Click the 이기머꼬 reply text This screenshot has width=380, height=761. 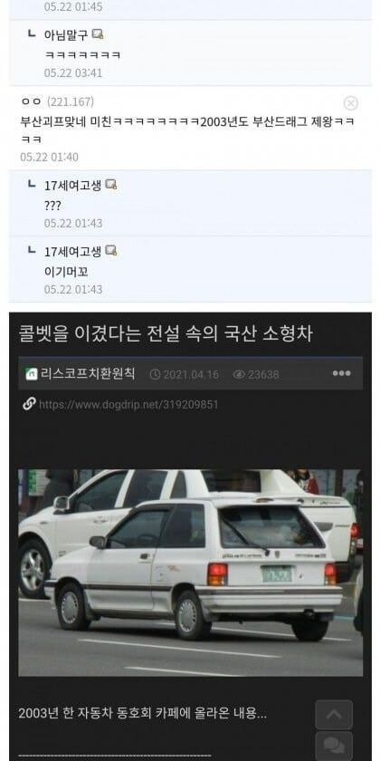click(66, 272)
